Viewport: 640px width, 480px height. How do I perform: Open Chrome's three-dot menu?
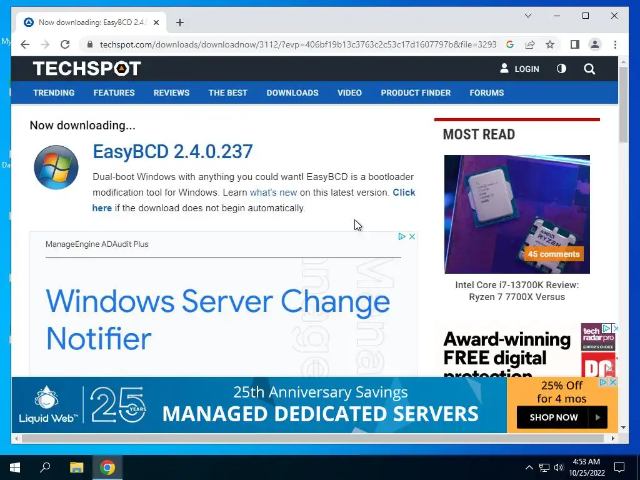(615, 44)
